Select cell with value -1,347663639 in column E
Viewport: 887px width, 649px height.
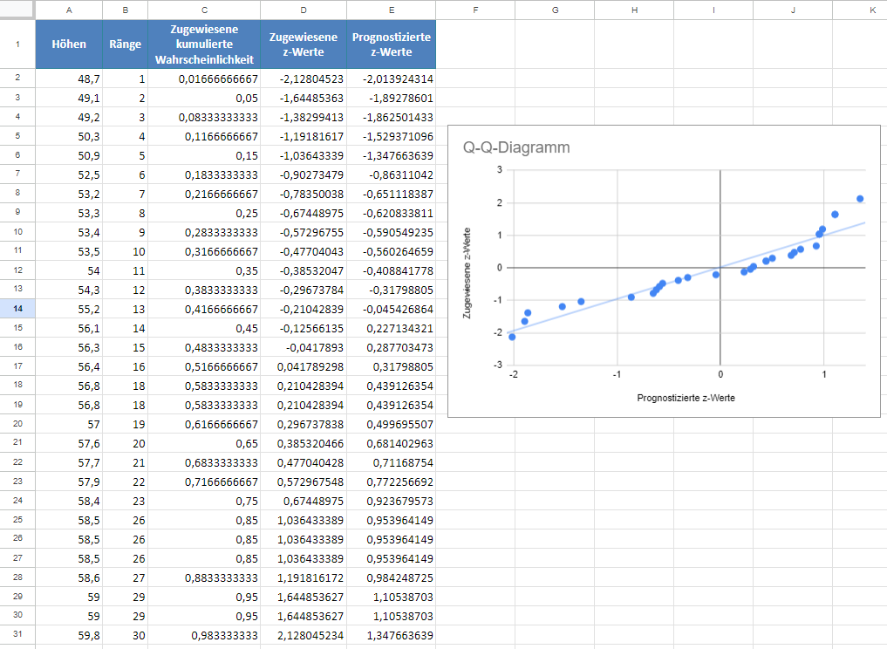(392, 155)
